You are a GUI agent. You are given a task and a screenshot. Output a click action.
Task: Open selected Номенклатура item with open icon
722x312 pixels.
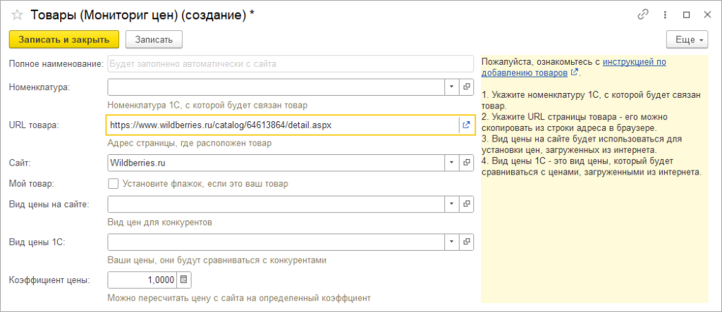coord(466,87)
